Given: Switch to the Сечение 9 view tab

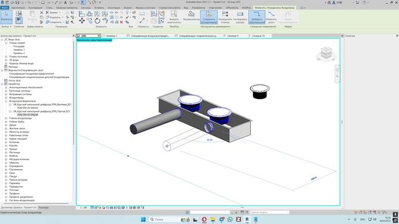Looking at the screenshot, I should [x=233, y=36].
